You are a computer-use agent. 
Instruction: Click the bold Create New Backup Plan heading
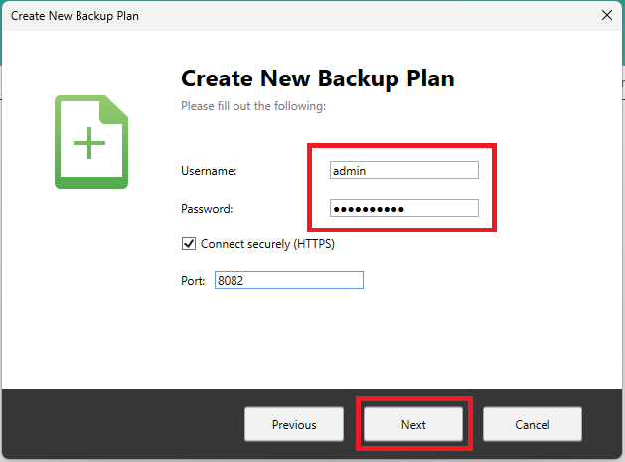[x=317, y=79]
